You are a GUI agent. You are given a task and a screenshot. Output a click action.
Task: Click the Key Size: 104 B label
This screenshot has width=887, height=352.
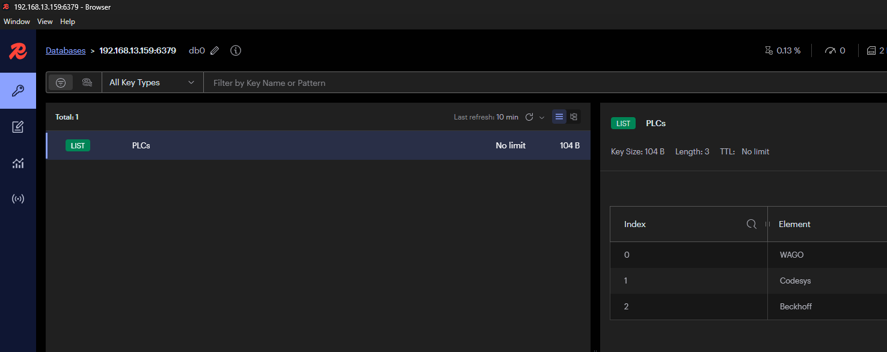click(x=637, y=151)
